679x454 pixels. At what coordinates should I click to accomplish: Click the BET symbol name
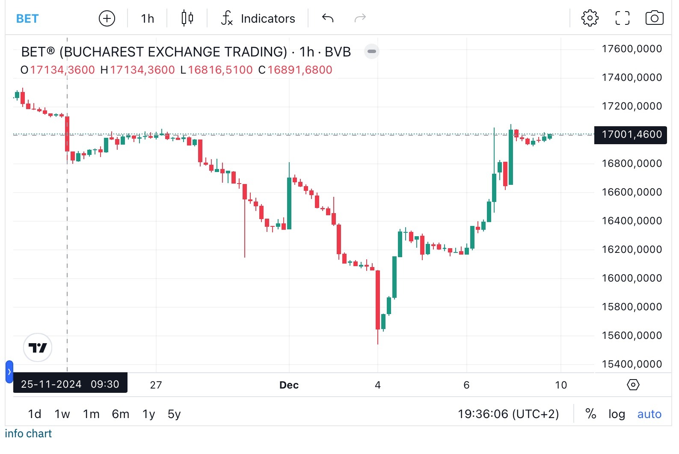click(27, 18)
